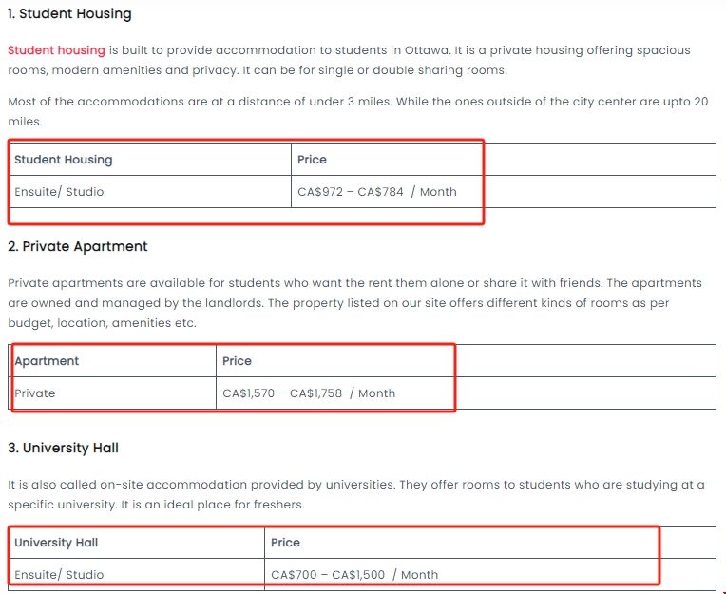Viewport: 726px width, 594px height.
Task: Click the "3. University Hall" section heading
Action: (63, 448)
